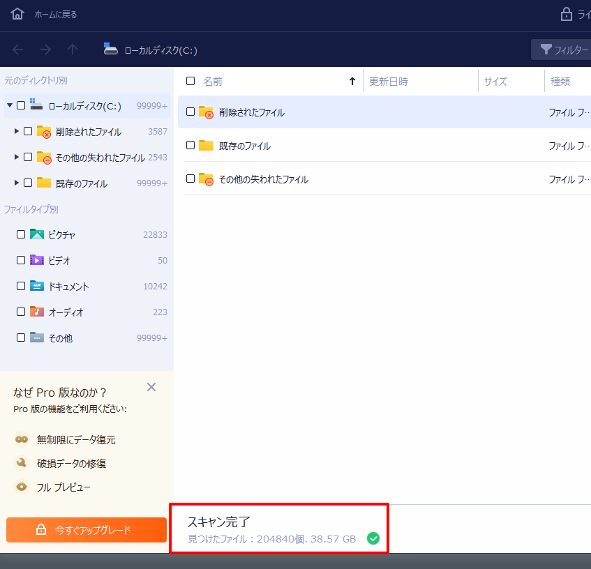Sort by the 更新日時 column header
Viewport: 591px width, 569px height.
point(389,82)
